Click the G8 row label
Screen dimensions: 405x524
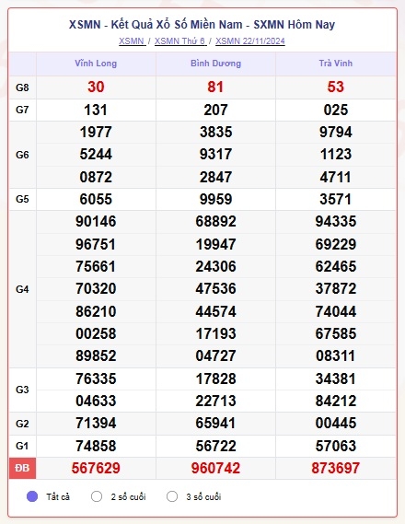(x=22, y=87)
